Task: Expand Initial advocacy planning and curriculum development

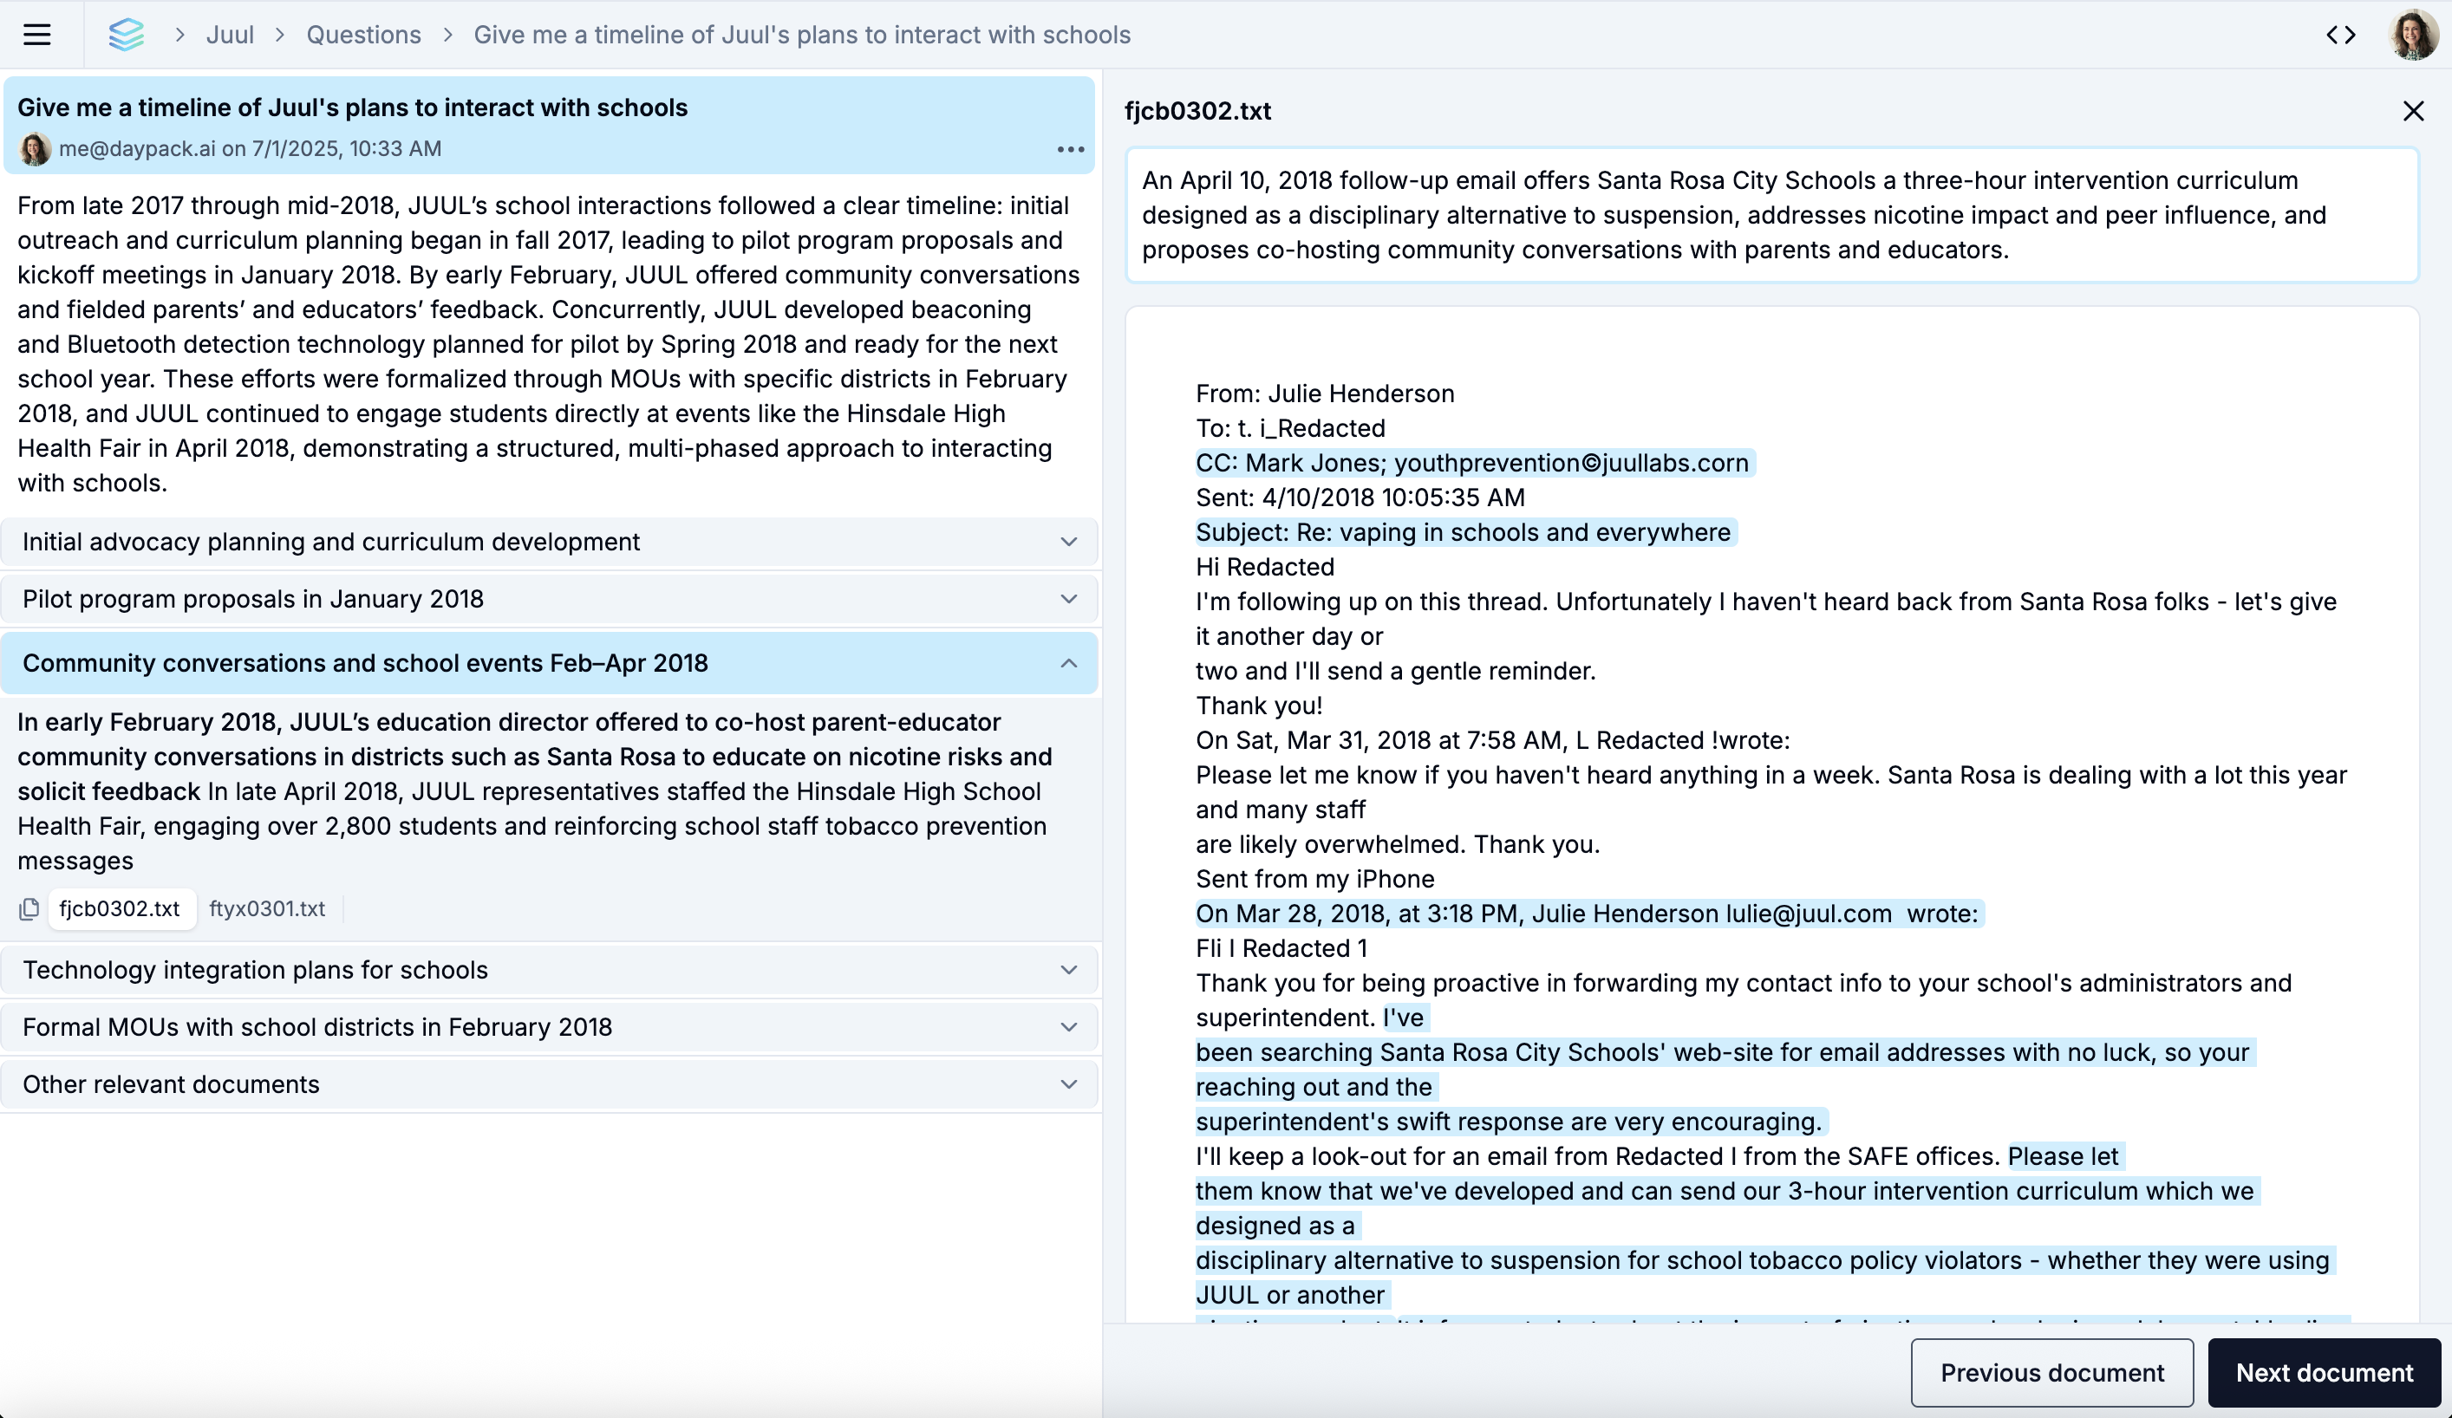Action: (550, 542)
